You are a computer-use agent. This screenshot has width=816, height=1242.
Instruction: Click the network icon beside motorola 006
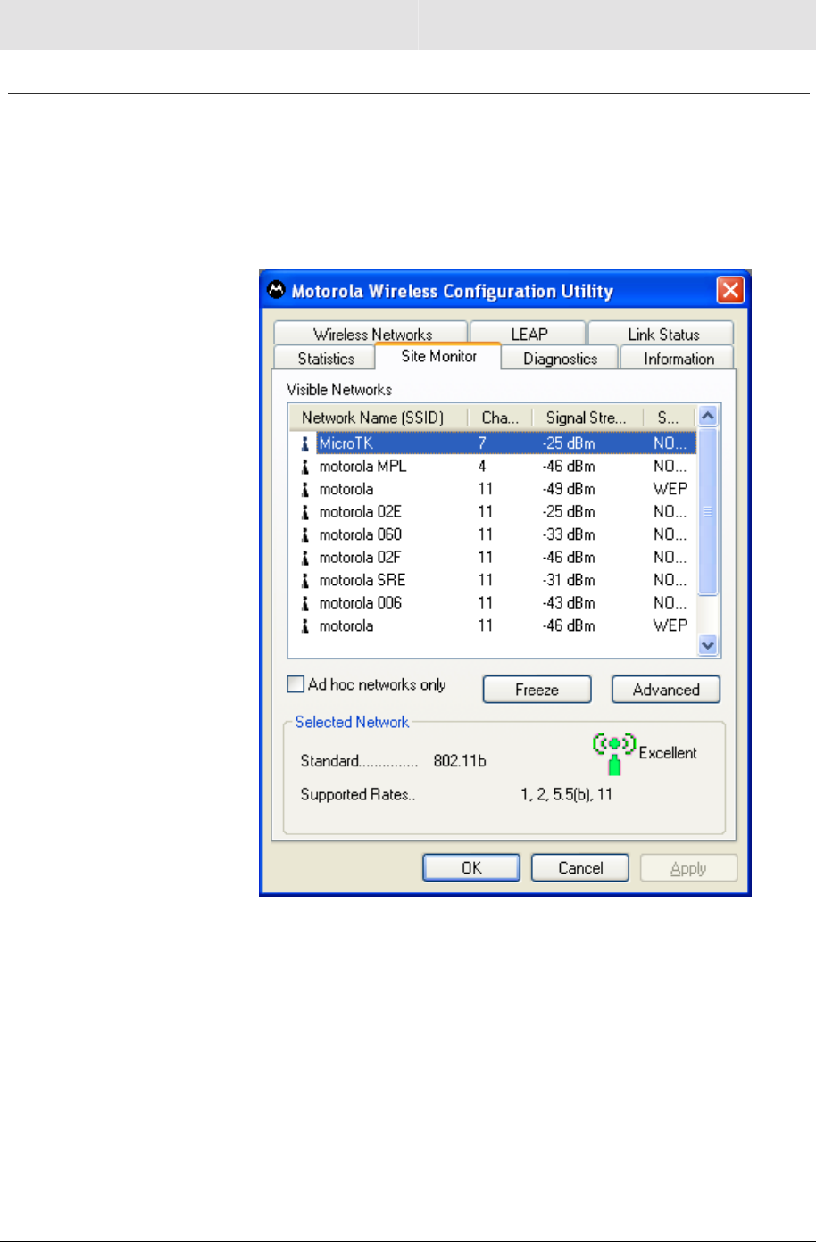coord(305,603)
